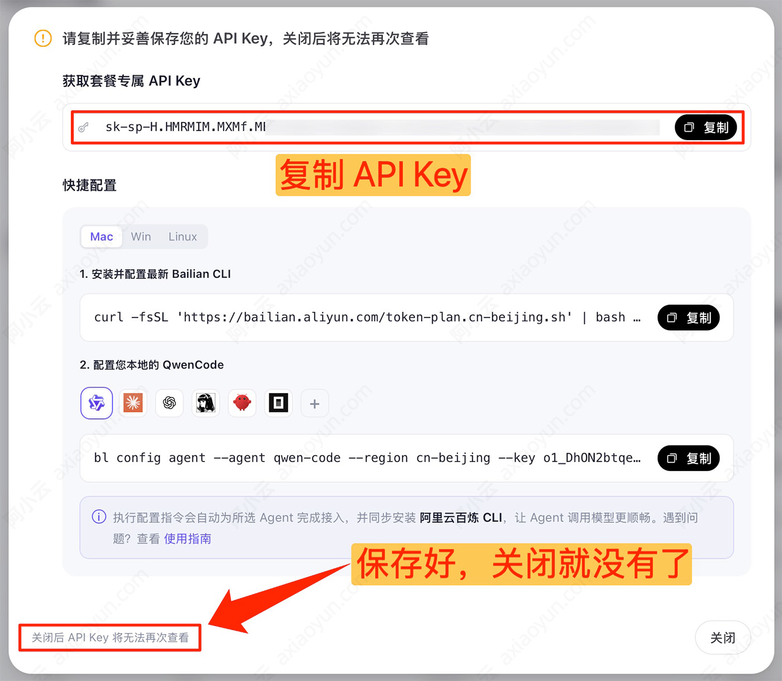Select the OpenAI Codex knot agent icon
Screen dimensions: 782x681
[169, 403]
